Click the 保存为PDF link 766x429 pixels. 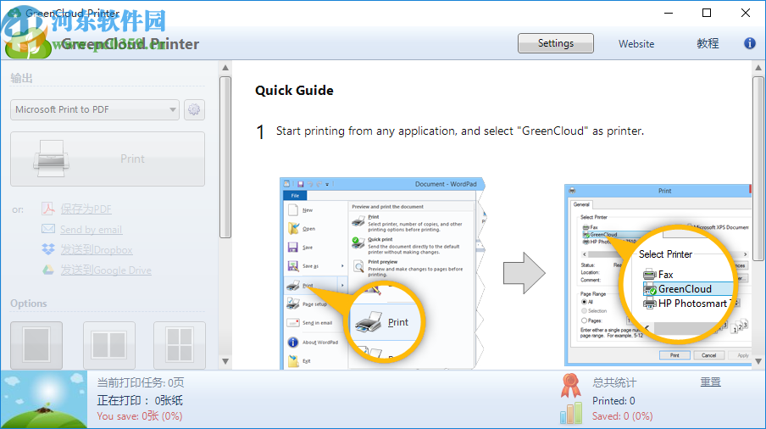(86, 209)
